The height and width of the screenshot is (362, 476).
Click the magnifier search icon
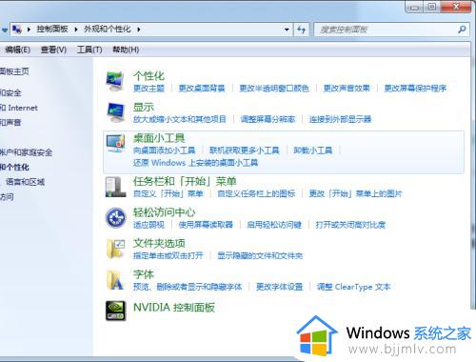[x=462, y=30]
